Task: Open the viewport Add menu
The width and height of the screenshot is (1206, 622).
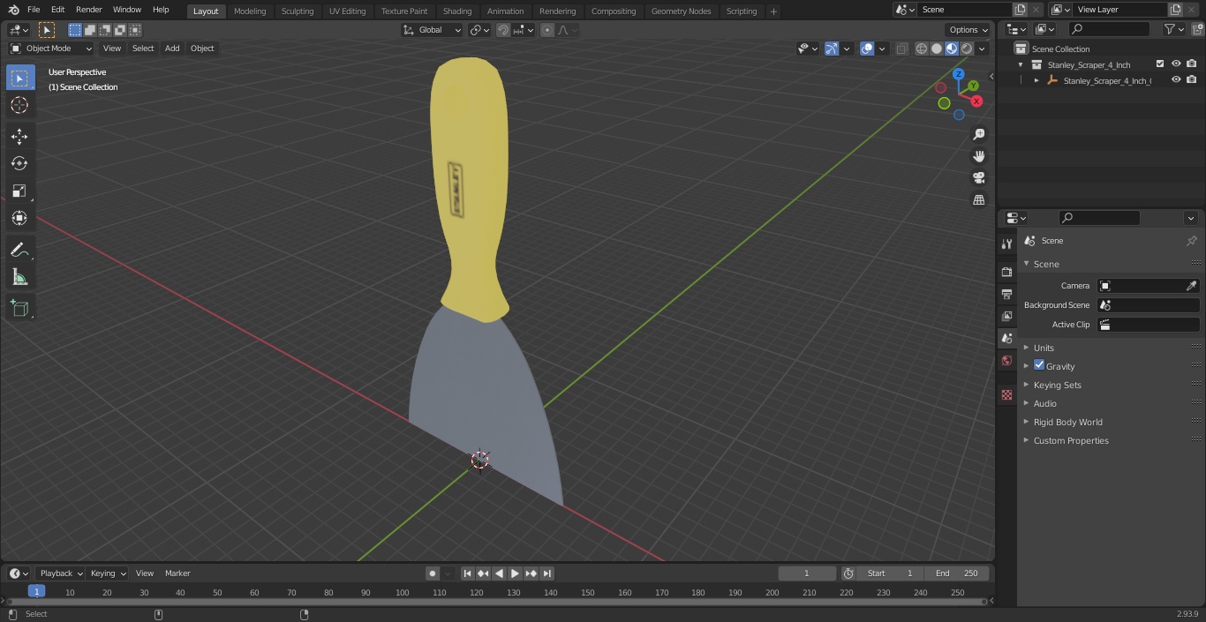Action: click(x=172, y=49)
